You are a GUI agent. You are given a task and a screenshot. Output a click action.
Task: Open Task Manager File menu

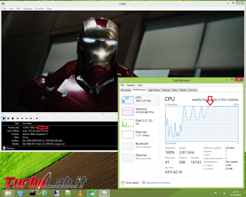tap(122, 85)
